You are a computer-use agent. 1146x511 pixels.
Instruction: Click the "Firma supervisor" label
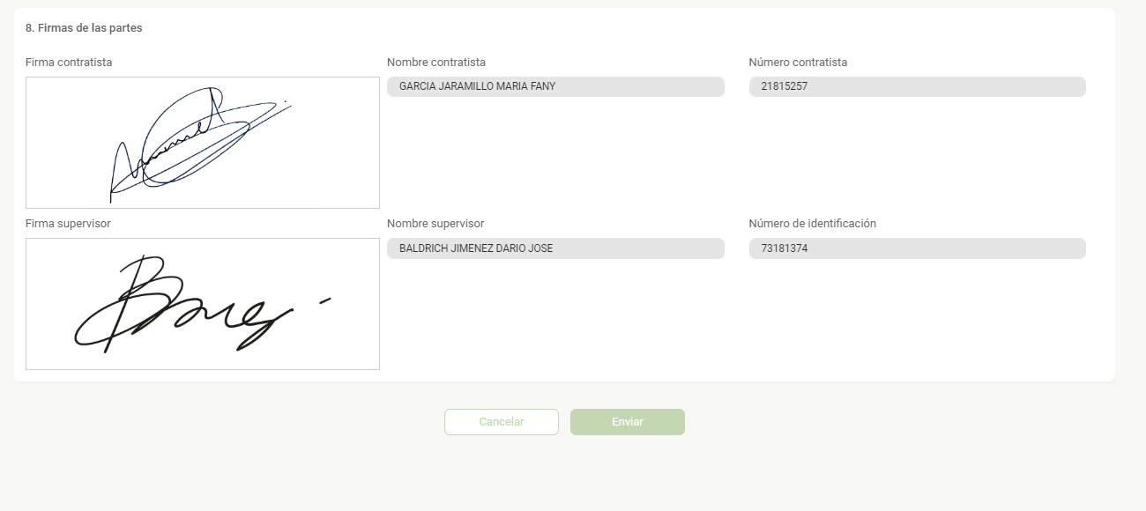[68, 224]
